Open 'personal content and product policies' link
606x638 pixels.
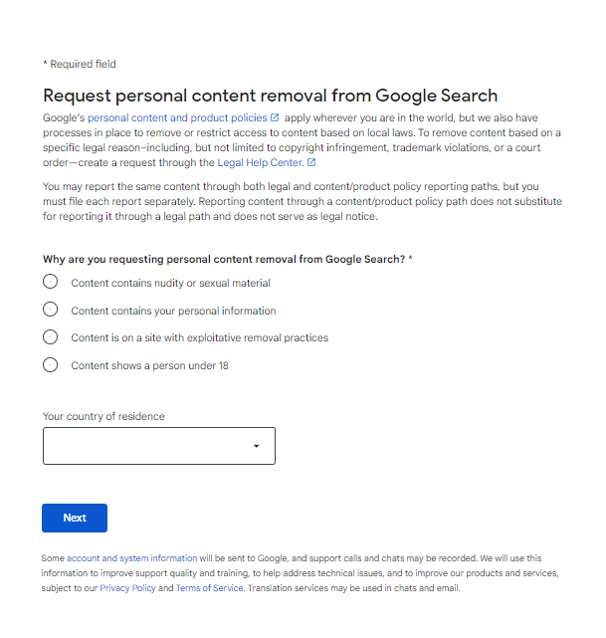pyautogui.click(x=177, y=118)
